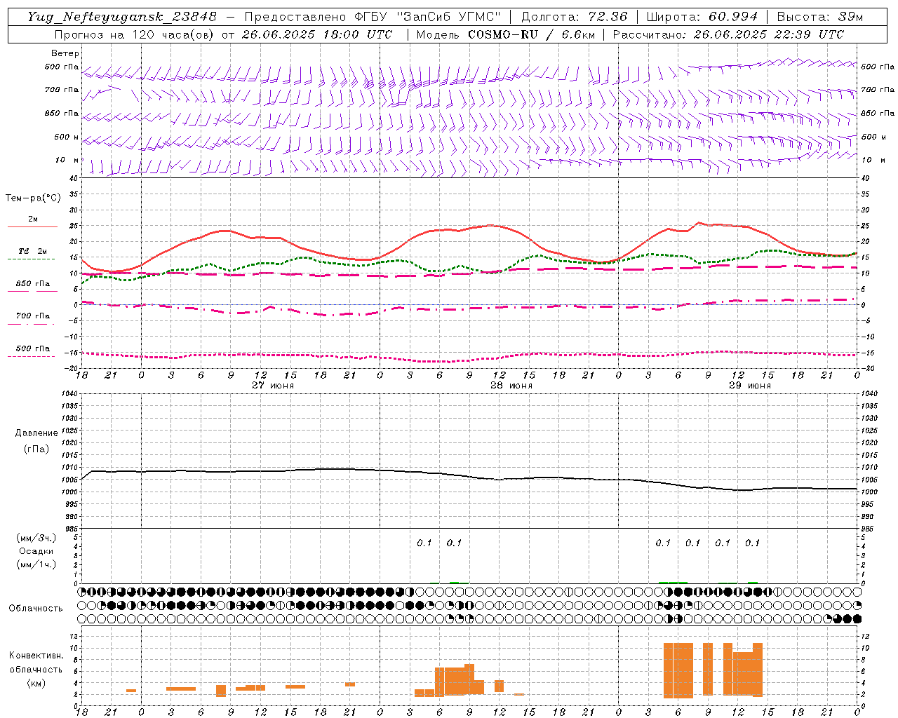Click the computed time 'Рассчитано: 26.06.2025 22:39 UTC'
The height and width of the screenshot is (718, 898).
coord(728,34)
